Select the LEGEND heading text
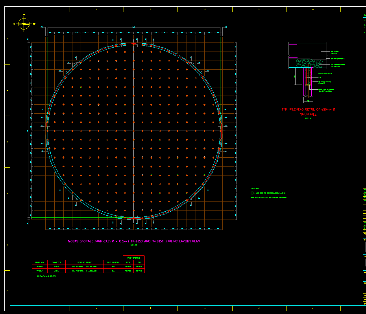 point(255,188)
